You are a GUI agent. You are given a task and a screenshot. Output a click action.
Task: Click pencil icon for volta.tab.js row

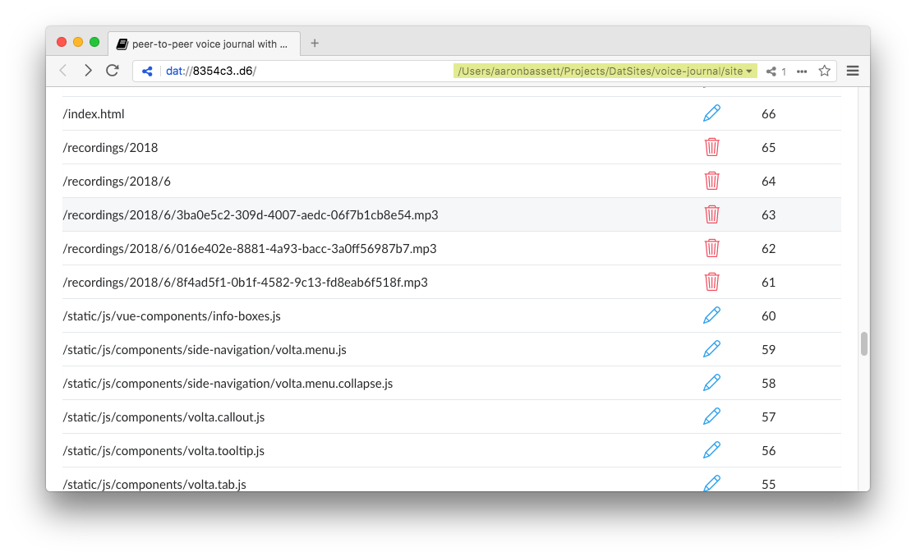[x=711, y=483]
